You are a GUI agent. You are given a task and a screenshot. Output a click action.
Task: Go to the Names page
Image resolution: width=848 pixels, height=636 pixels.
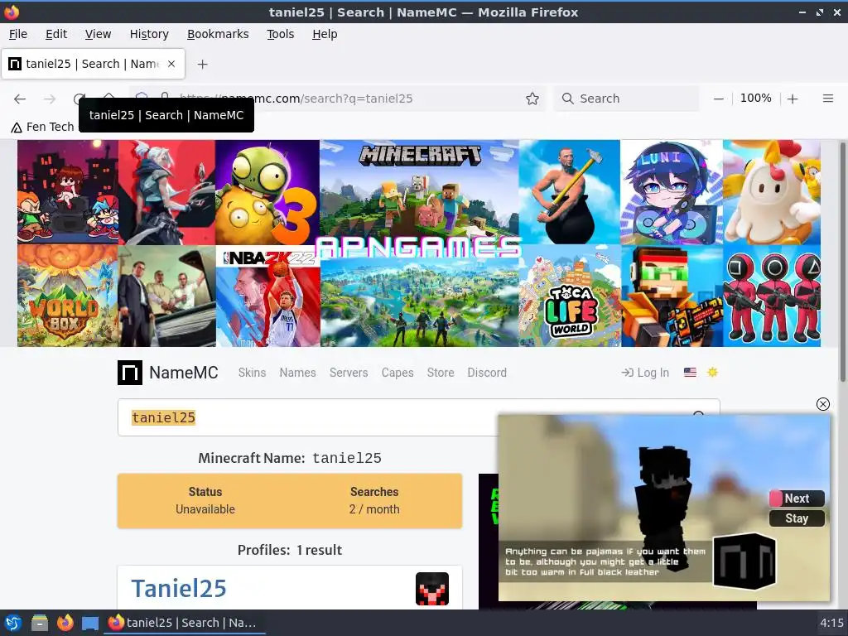297,373
